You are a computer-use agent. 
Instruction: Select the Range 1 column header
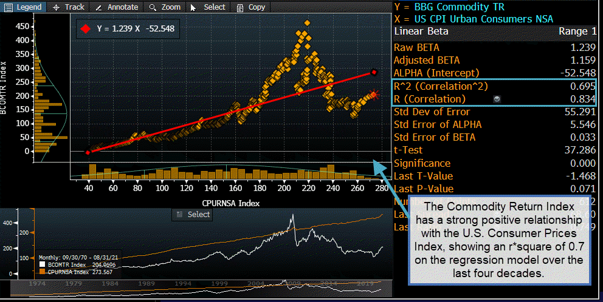(577, 32)
